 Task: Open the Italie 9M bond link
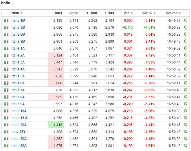tap(18, 41)
